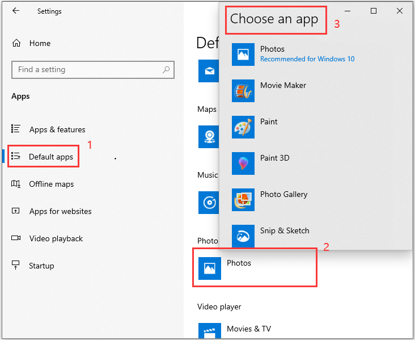
Task: Click the Mail default app icon
Action: 209,71
